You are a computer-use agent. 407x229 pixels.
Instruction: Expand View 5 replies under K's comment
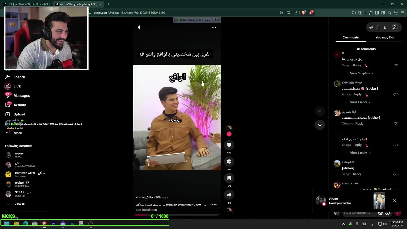coord(362,73)
